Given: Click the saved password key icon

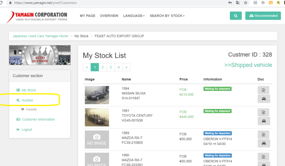Looking at the screenshot, I should (x=230, y=3).
